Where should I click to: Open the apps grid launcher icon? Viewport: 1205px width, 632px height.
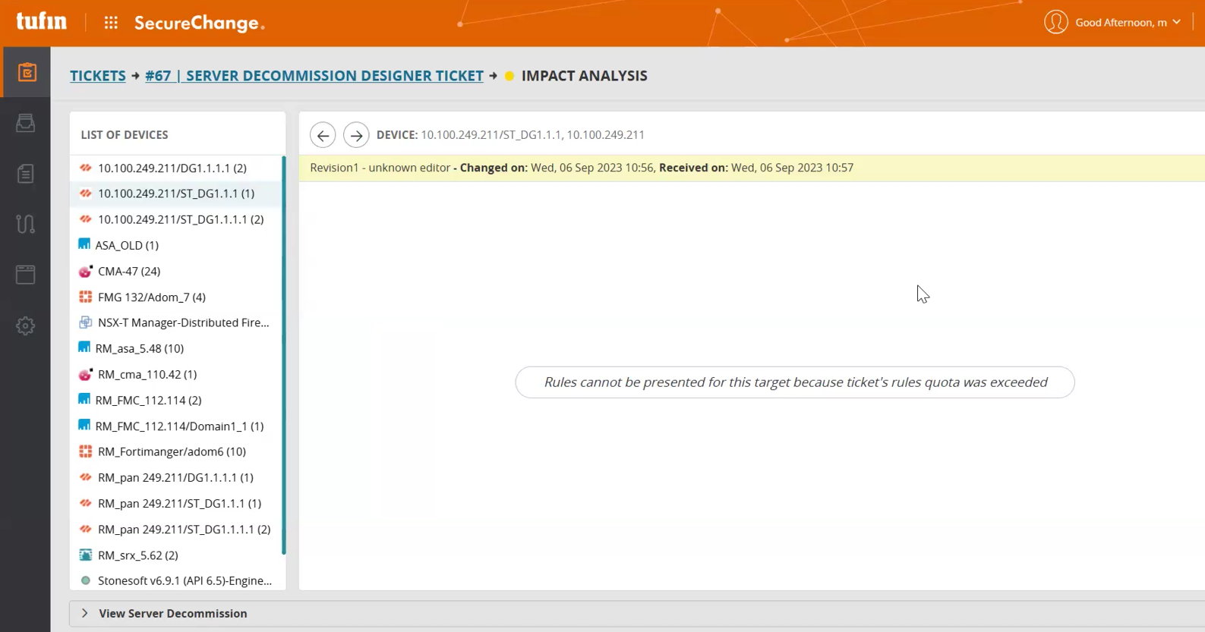click(x=111, y=23)
